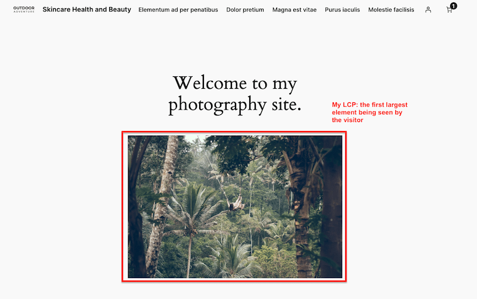The width and height of the screenshot is (477, 299).
Task: Click the cart item count badge
Action: pos(454,6)
